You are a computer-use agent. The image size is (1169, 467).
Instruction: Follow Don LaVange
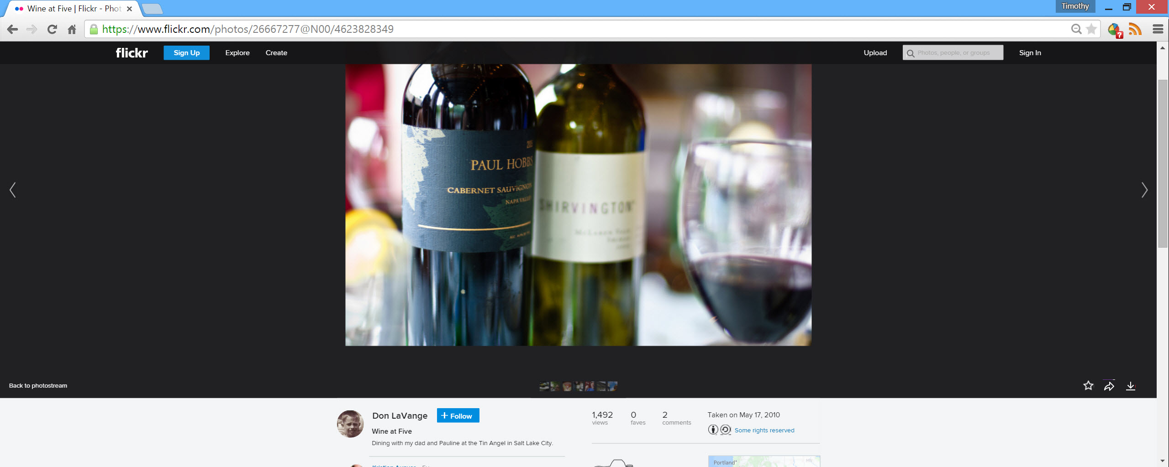pyautogui.click(x=458, y=415)
